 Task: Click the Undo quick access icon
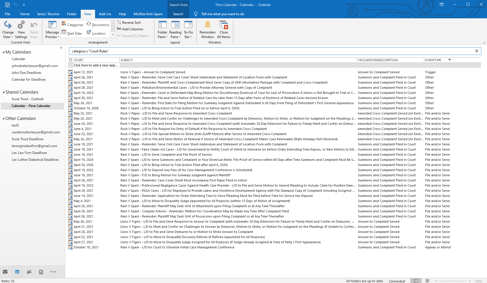pos(16,5)
